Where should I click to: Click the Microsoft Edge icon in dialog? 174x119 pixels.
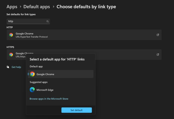pyautogui.click(x=32, y=90)
